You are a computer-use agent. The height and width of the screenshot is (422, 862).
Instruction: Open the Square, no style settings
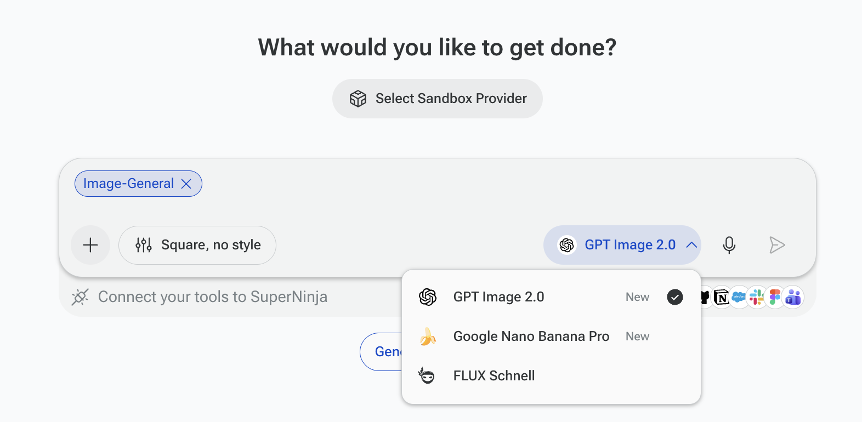click(x=197, y=245)
